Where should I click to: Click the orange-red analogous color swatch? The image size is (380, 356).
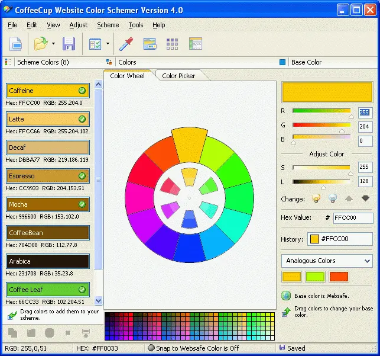[339, 277]
